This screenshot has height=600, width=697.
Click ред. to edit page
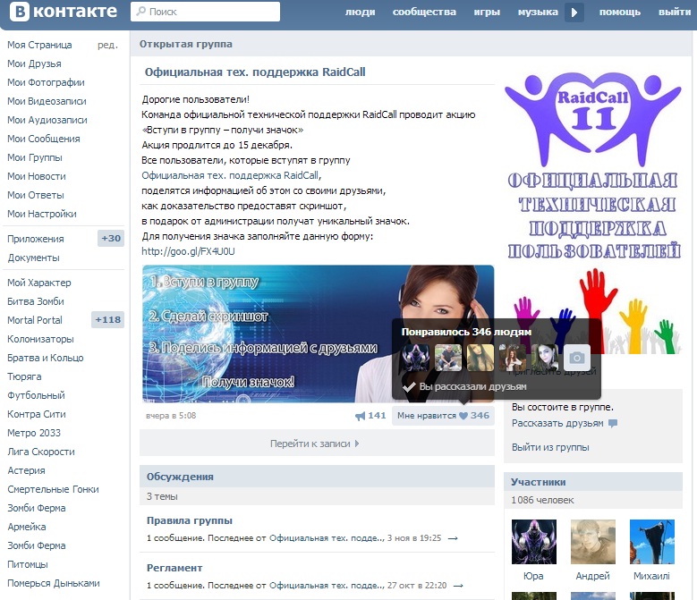tap(108, 45)
